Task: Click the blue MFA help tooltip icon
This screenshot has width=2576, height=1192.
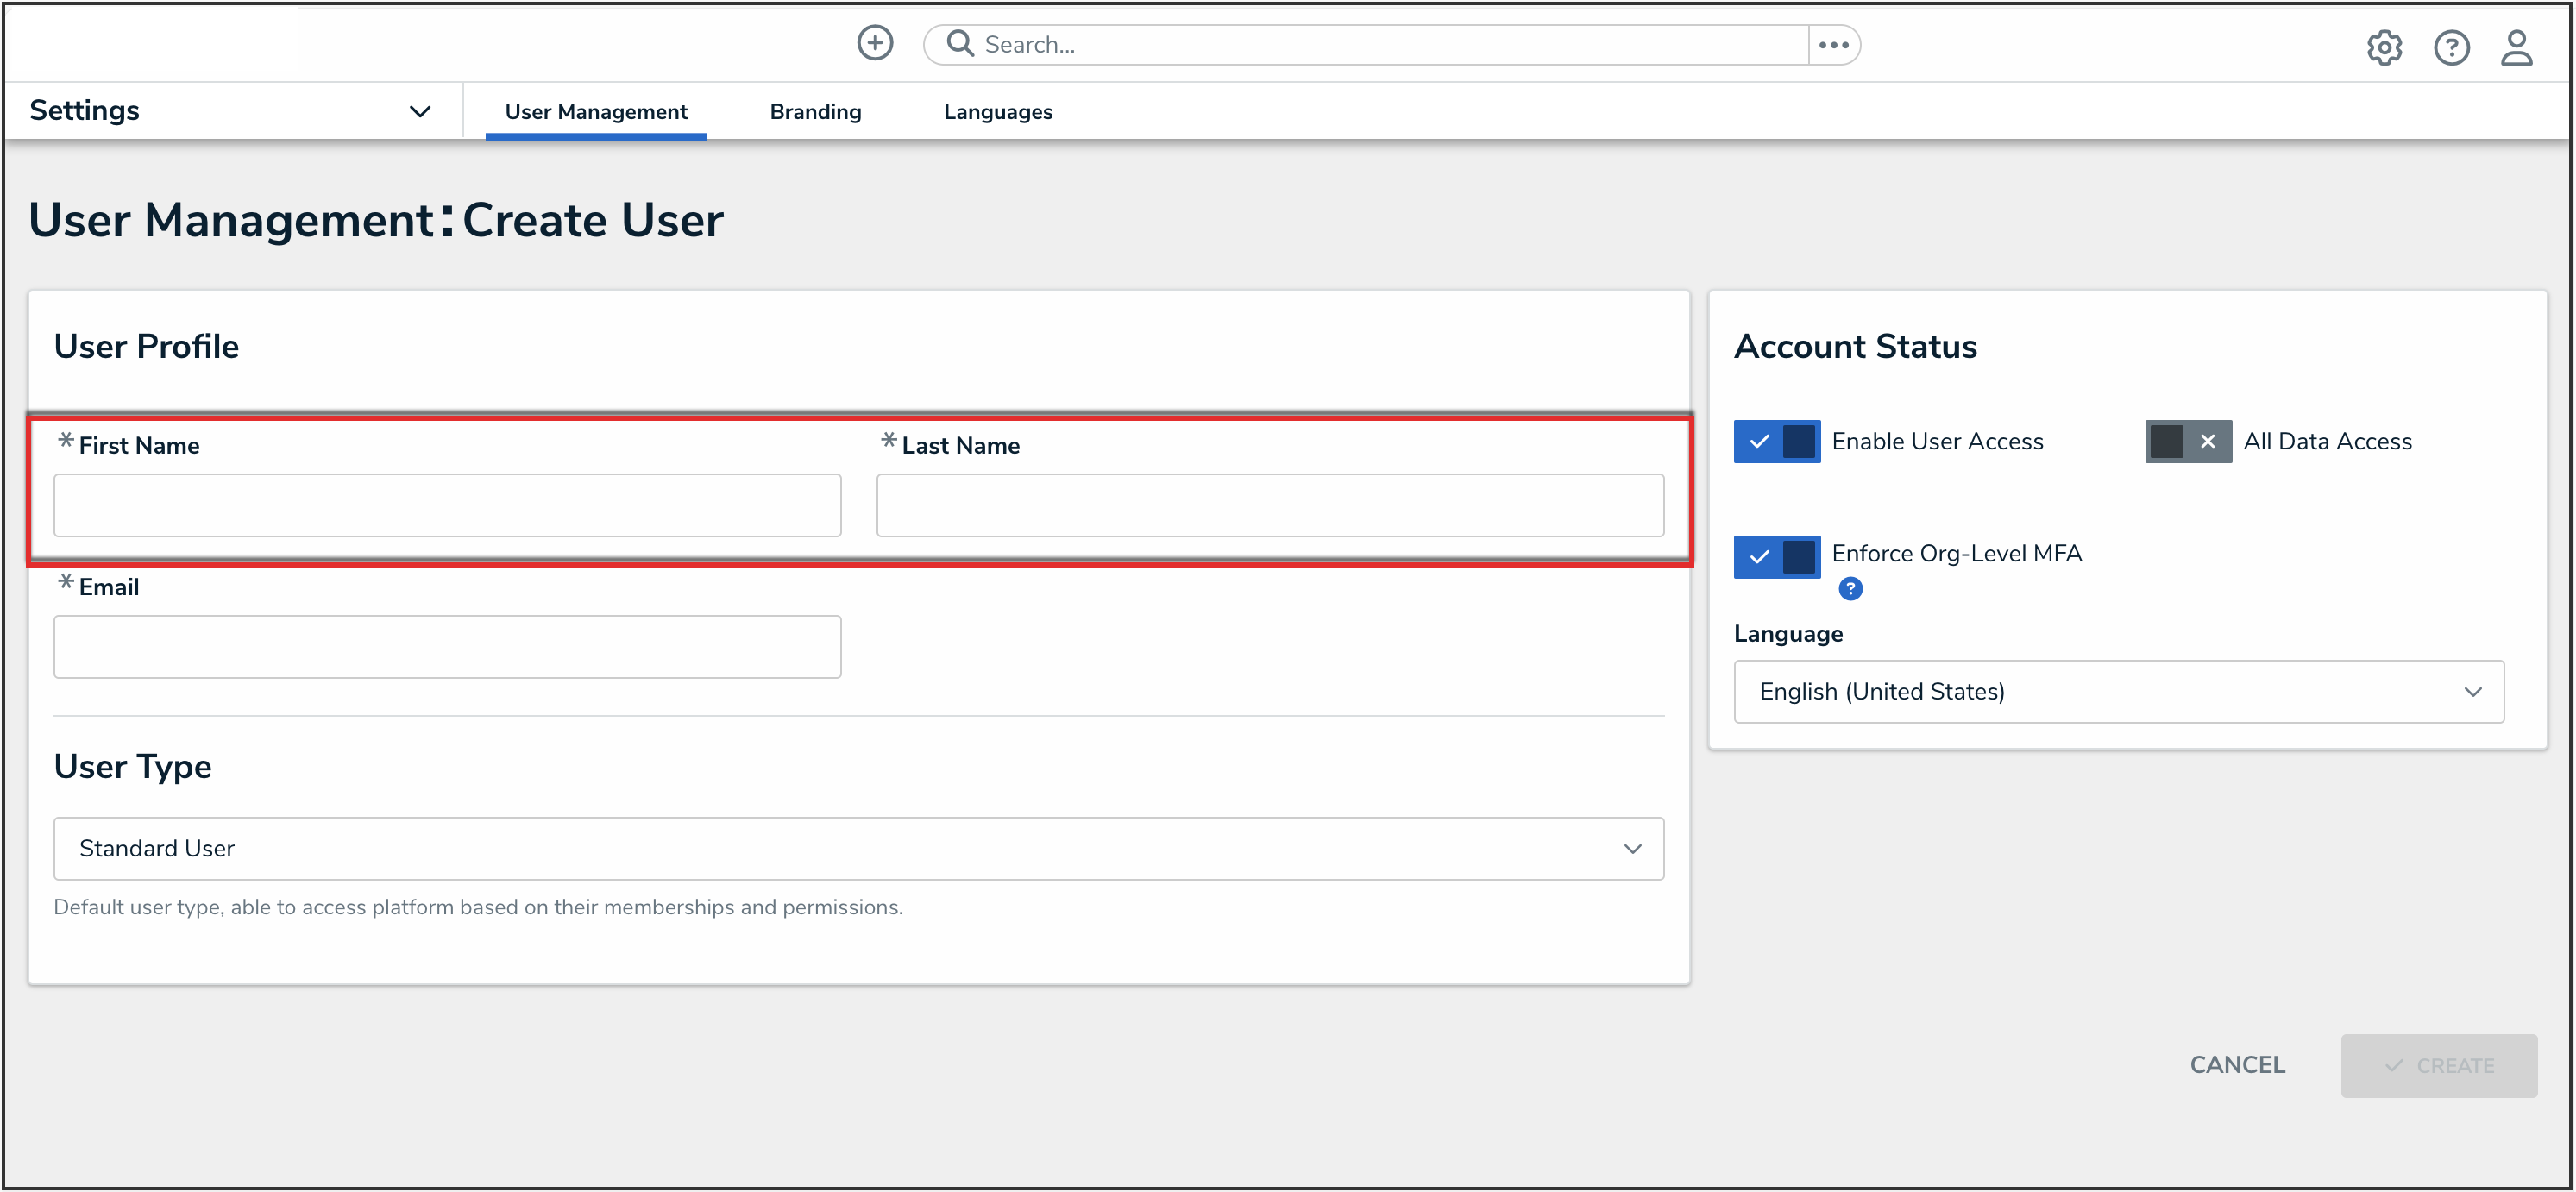Action: click(1850, 589)
